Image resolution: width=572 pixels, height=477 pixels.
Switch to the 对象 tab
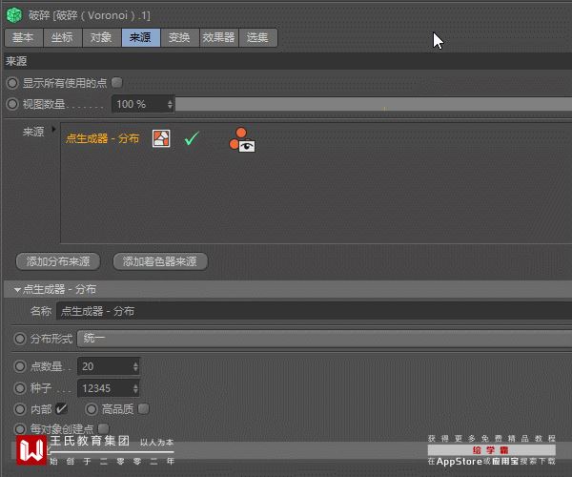[102, 37]
